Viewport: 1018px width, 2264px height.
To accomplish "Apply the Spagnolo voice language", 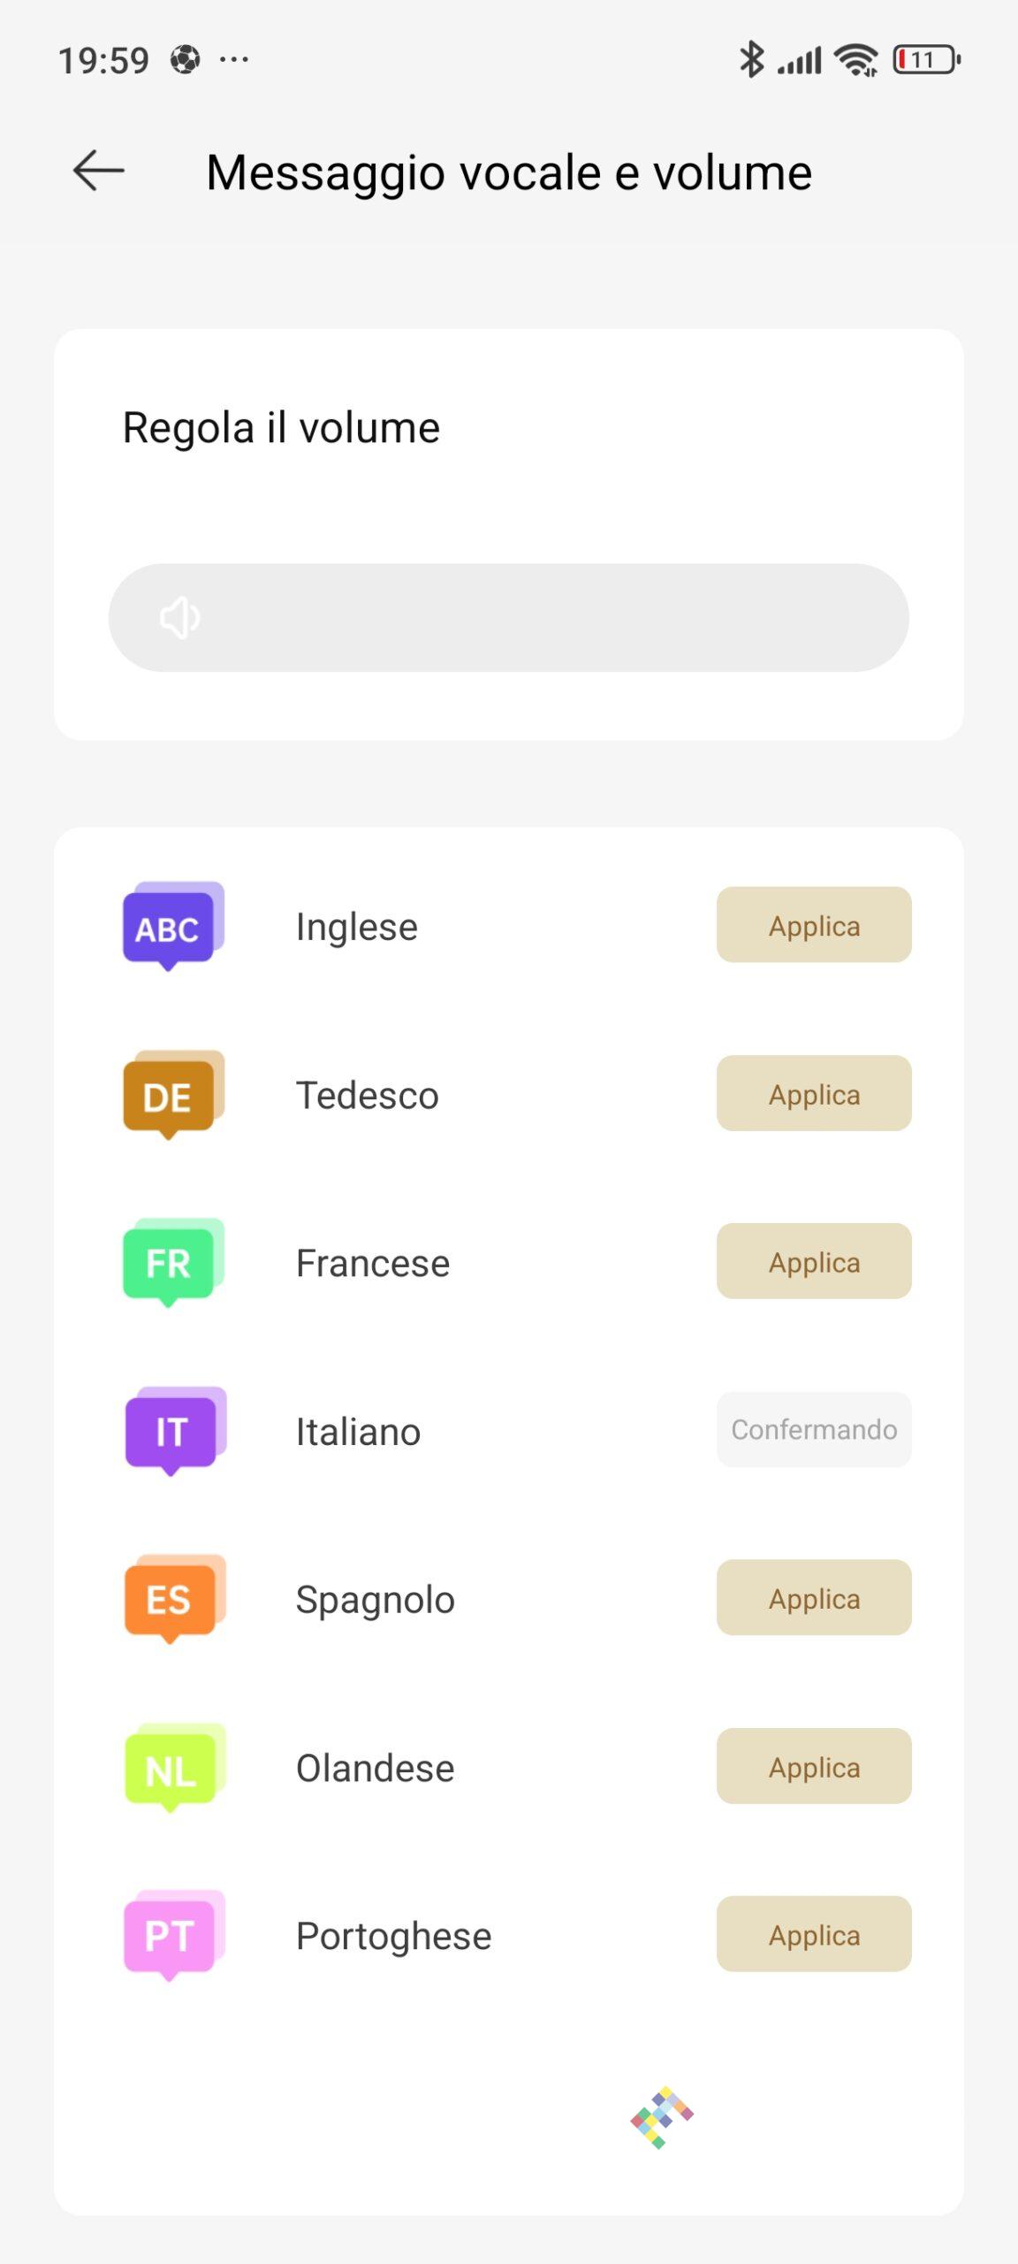I will point(813,1597).
